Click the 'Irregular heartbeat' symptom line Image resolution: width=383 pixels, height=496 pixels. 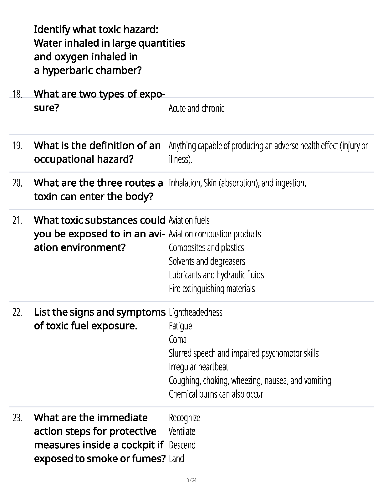click(198, 367)
